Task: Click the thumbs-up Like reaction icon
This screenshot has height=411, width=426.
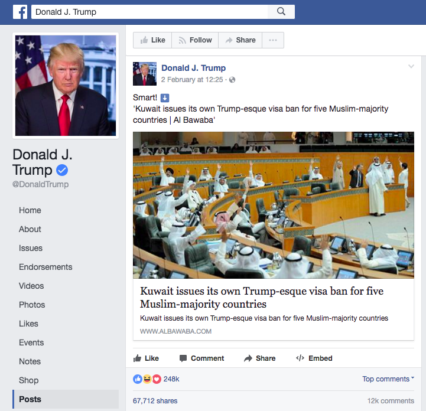Action: 138,379
